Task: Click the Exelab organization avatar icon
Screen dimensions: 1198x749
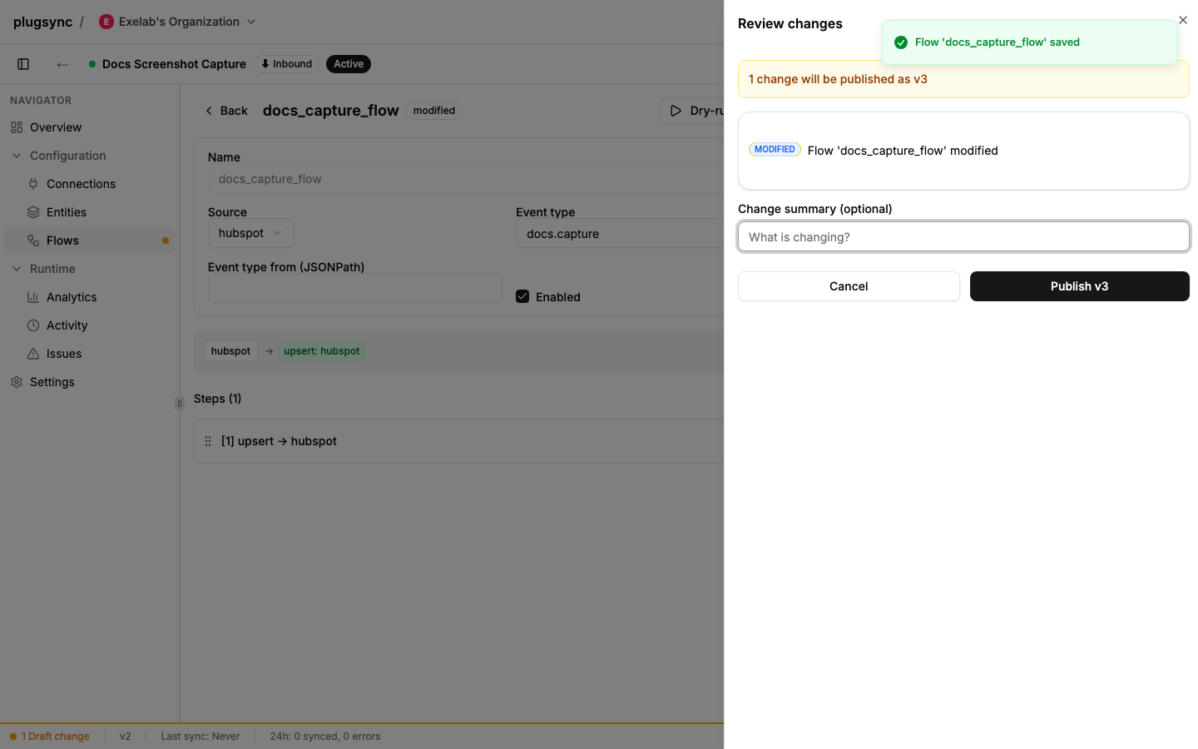Action: point(106,22)
